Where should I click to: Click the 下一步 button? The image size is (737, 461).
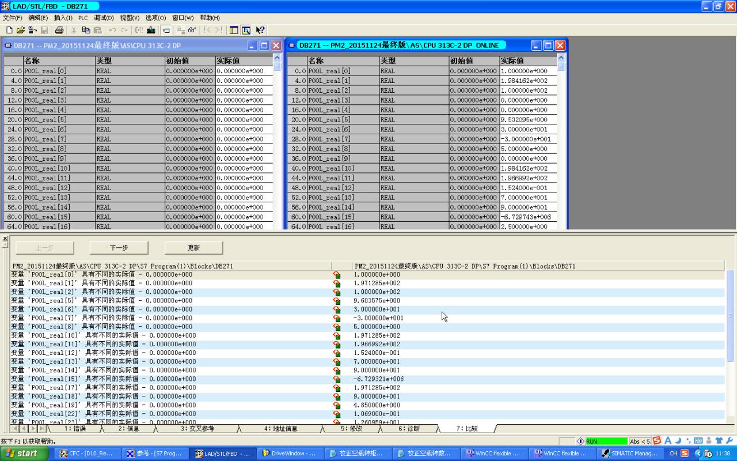(x=119, y=248)
